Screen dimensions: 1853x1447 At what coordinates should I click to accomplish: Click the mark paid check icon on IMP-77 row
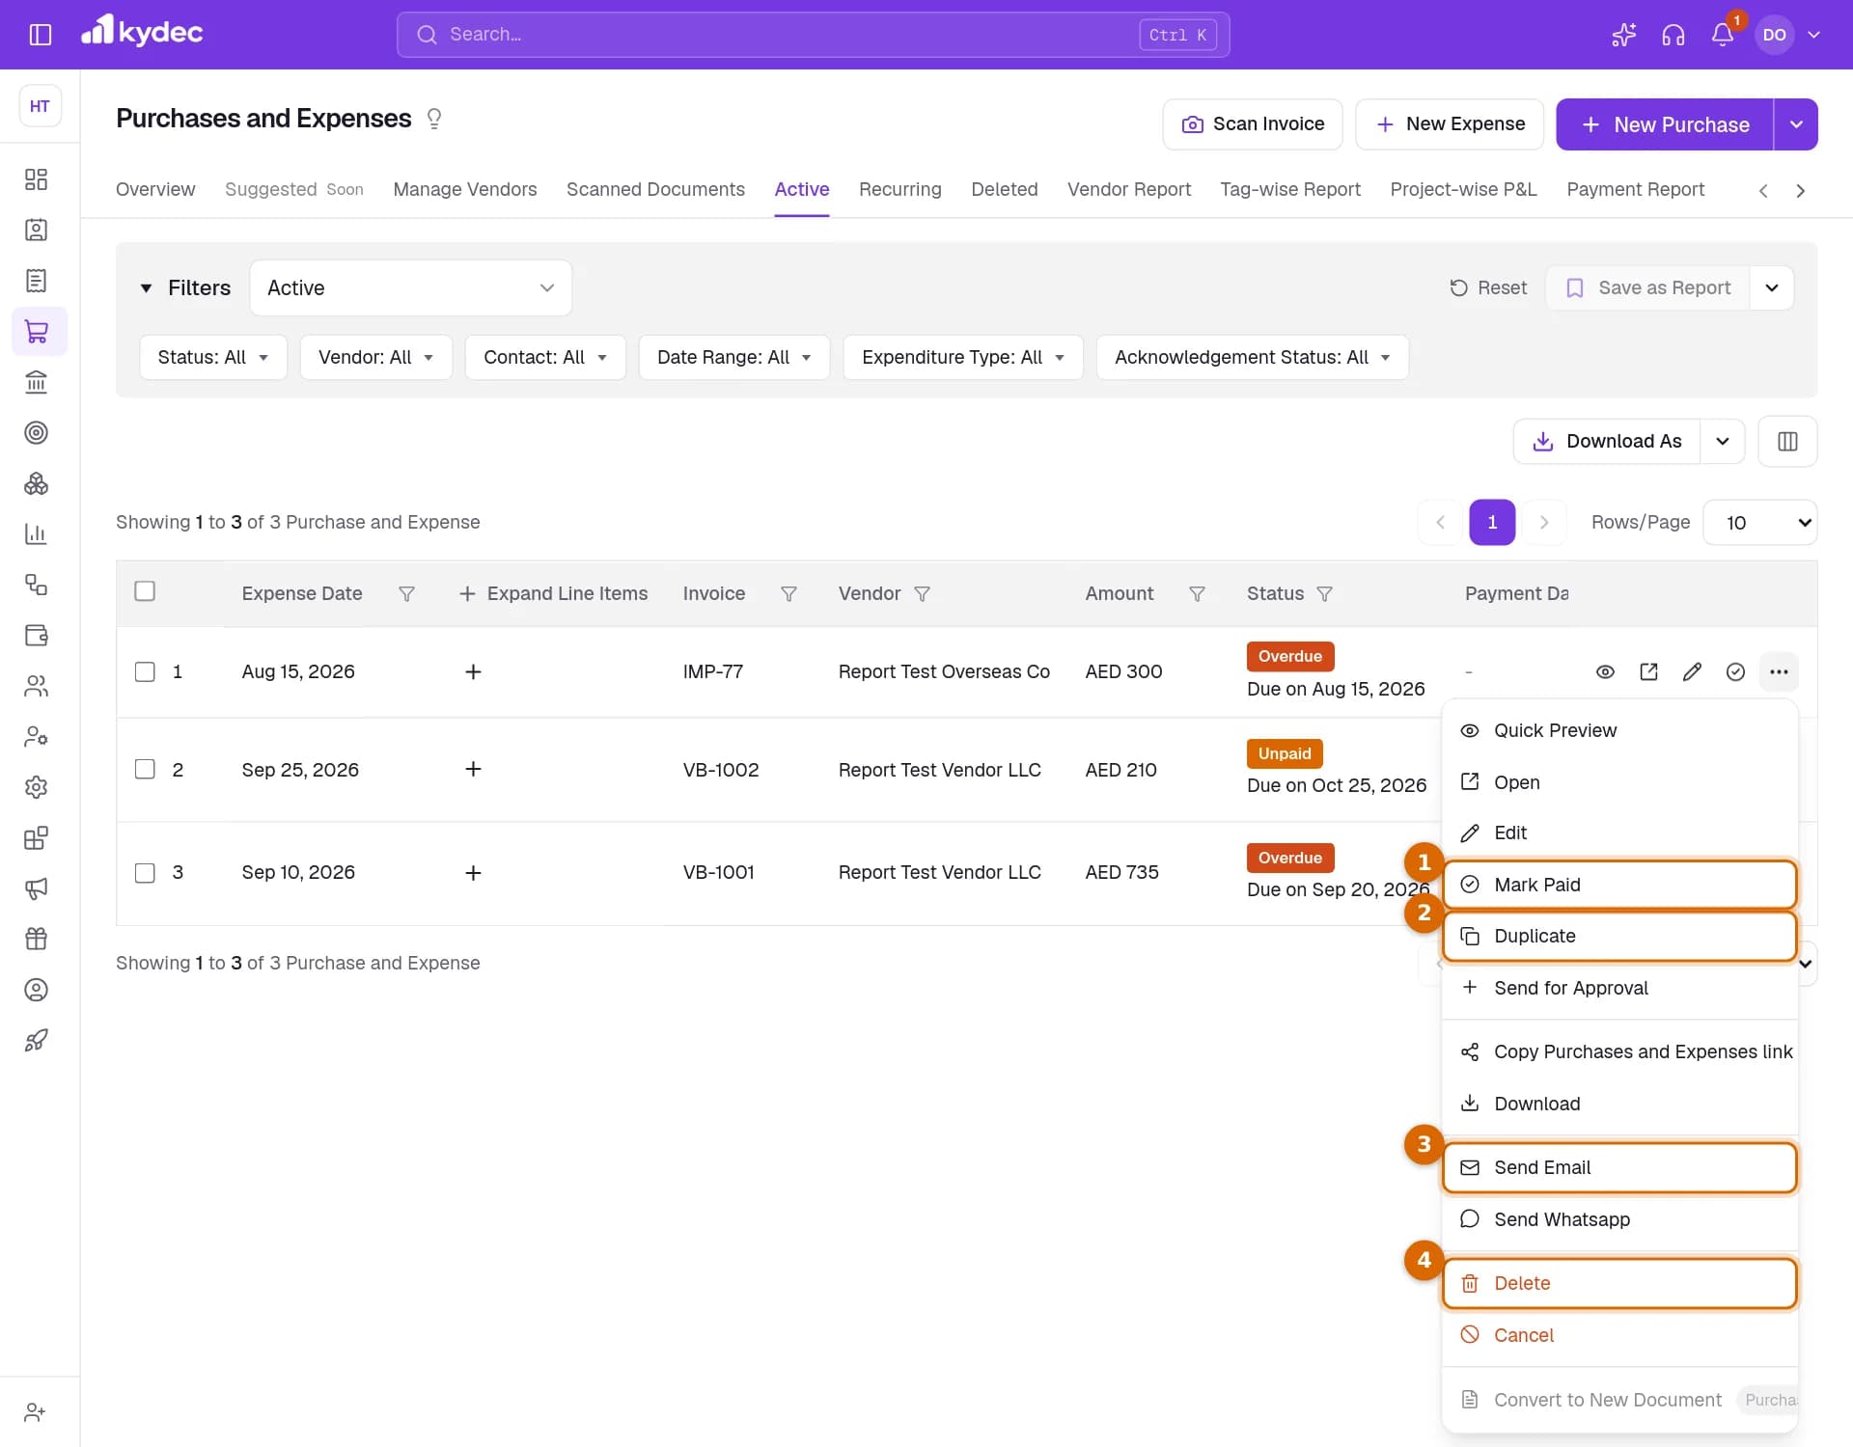pyautogui.click(x=1735, y=671)
